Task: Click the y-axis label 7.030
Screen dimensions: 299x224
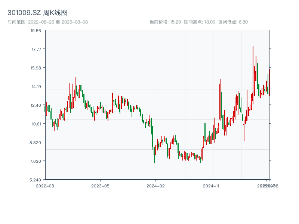Action: [36, 161]
